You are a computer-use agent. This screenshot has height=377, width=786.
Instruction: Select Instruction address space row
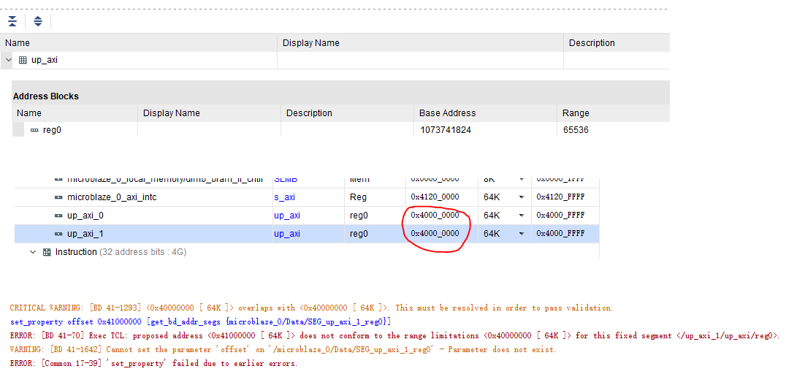pos(307,252)
